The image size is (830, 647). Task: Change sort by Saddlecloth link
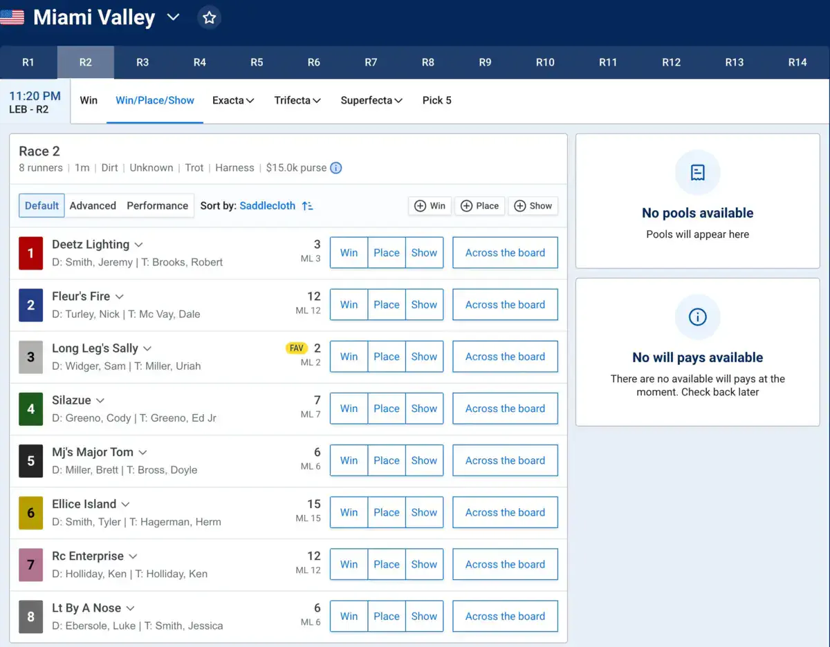coord(268,206)
